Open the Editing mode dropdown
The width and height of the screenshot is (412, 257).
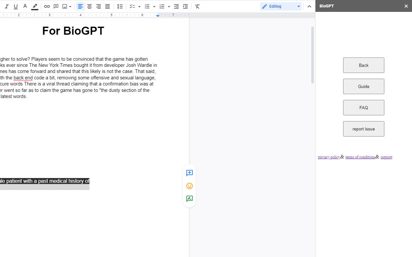coord(281,6)
